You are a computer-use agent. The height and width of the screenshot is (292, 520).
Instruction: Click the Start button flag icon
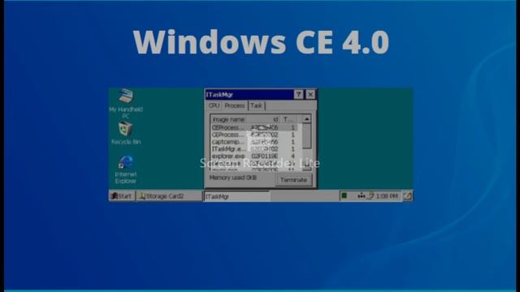point(114,196)
